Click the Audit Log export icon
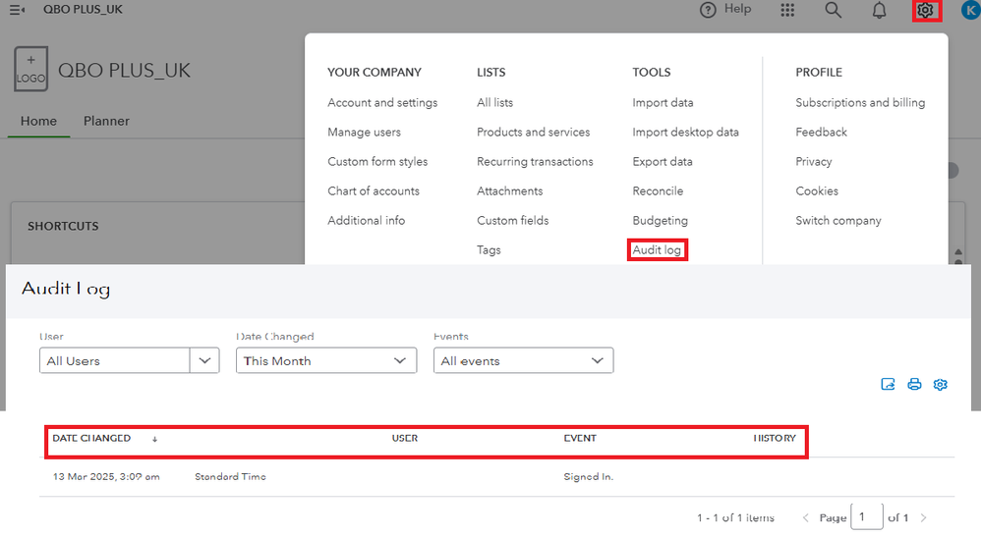Screen dimensions: 981x538 (889, 385)
